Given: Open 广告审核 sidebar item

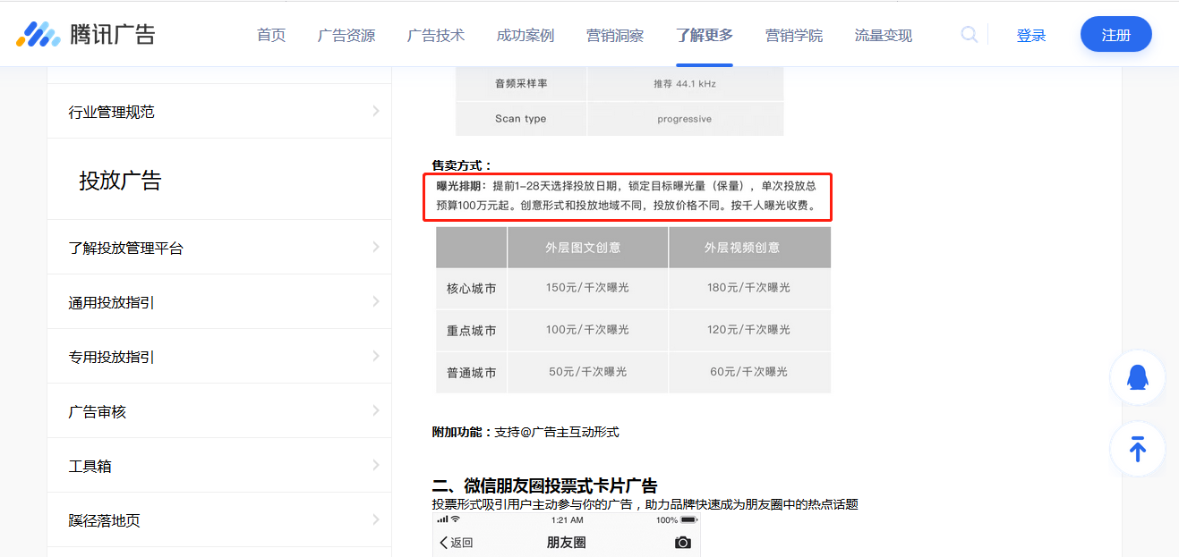Looking at the screenshot, I should (219, 411).
